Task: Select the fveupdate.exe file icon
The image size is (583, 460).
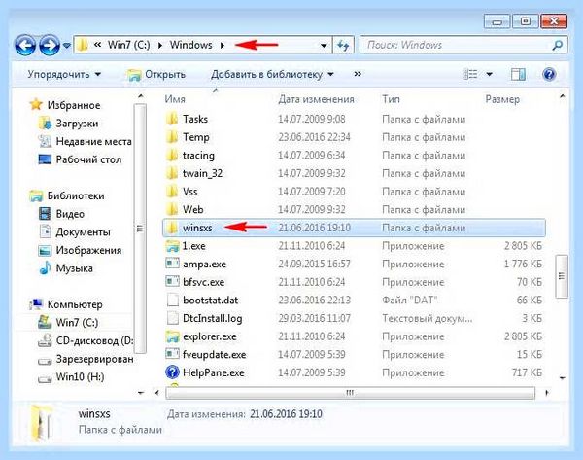Action: (x=172, y=354)
